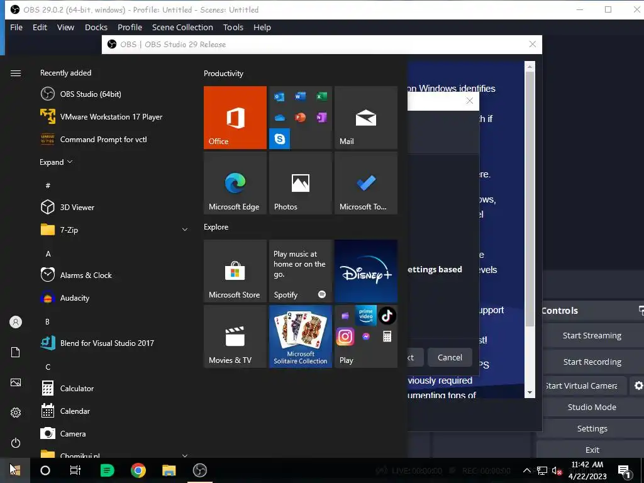The image size is (644, 483).
Task: Click the Office tile
Action: pos(235,118)
